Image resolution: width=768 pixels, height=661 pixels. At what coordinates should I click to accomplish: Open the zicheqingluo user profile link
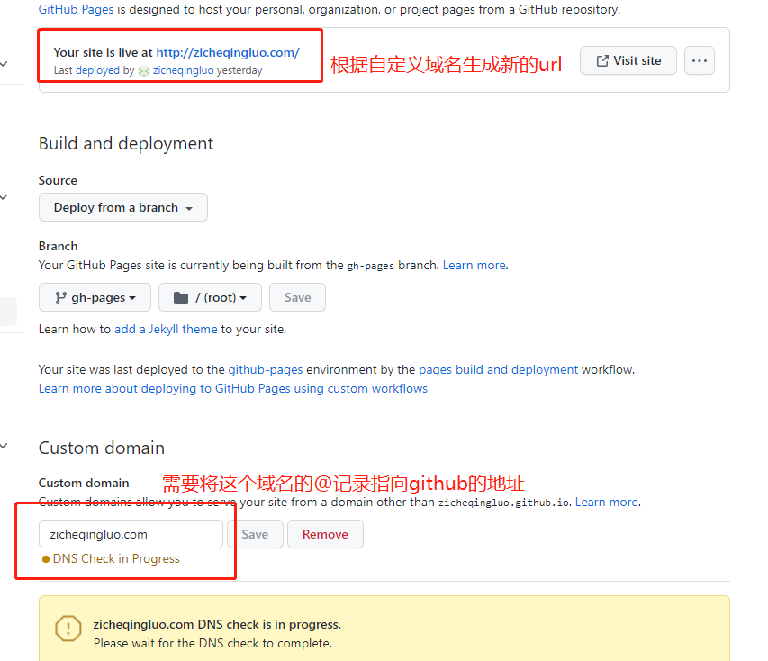[183, 70]
